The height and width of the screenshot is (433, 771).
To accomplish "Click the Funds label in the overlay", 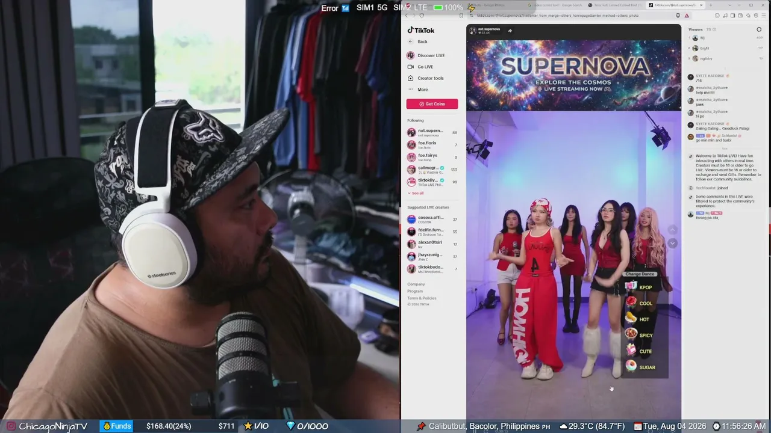I will pos(116,426).
